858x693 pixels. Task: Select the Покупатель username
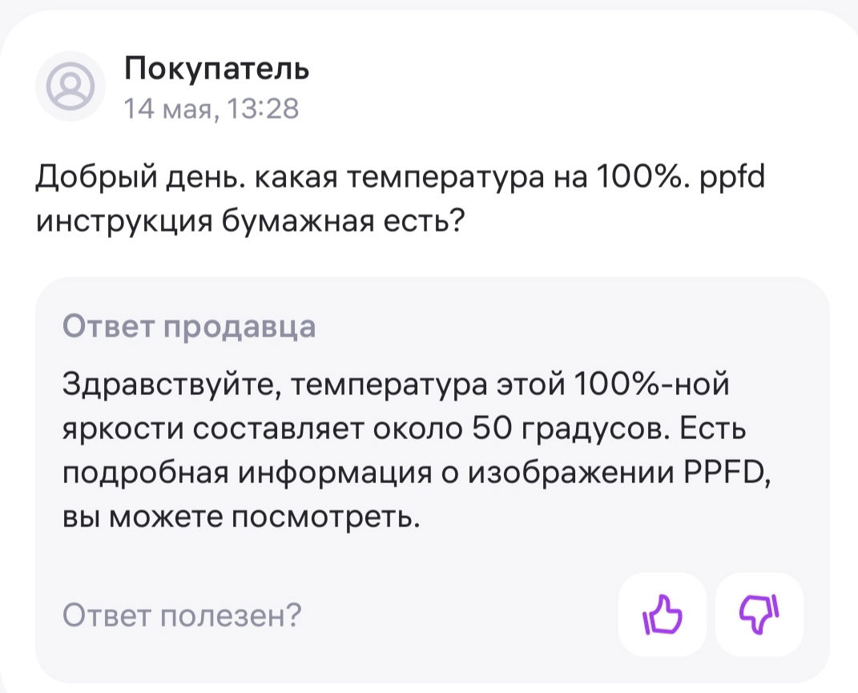pos(216,68)
